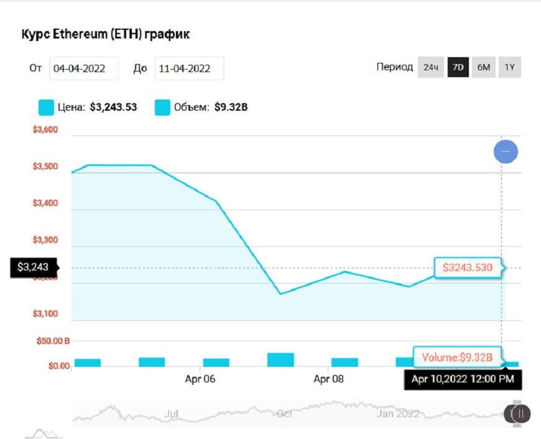Click the Apr 10, 2022 12:00 PM marker
Viewport: 541px width, 439px height.
pos(463,379)
